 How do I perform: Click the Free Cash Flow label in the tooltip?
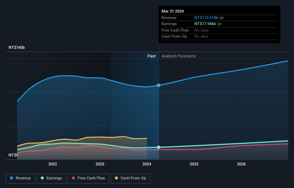tap(175, 30)
